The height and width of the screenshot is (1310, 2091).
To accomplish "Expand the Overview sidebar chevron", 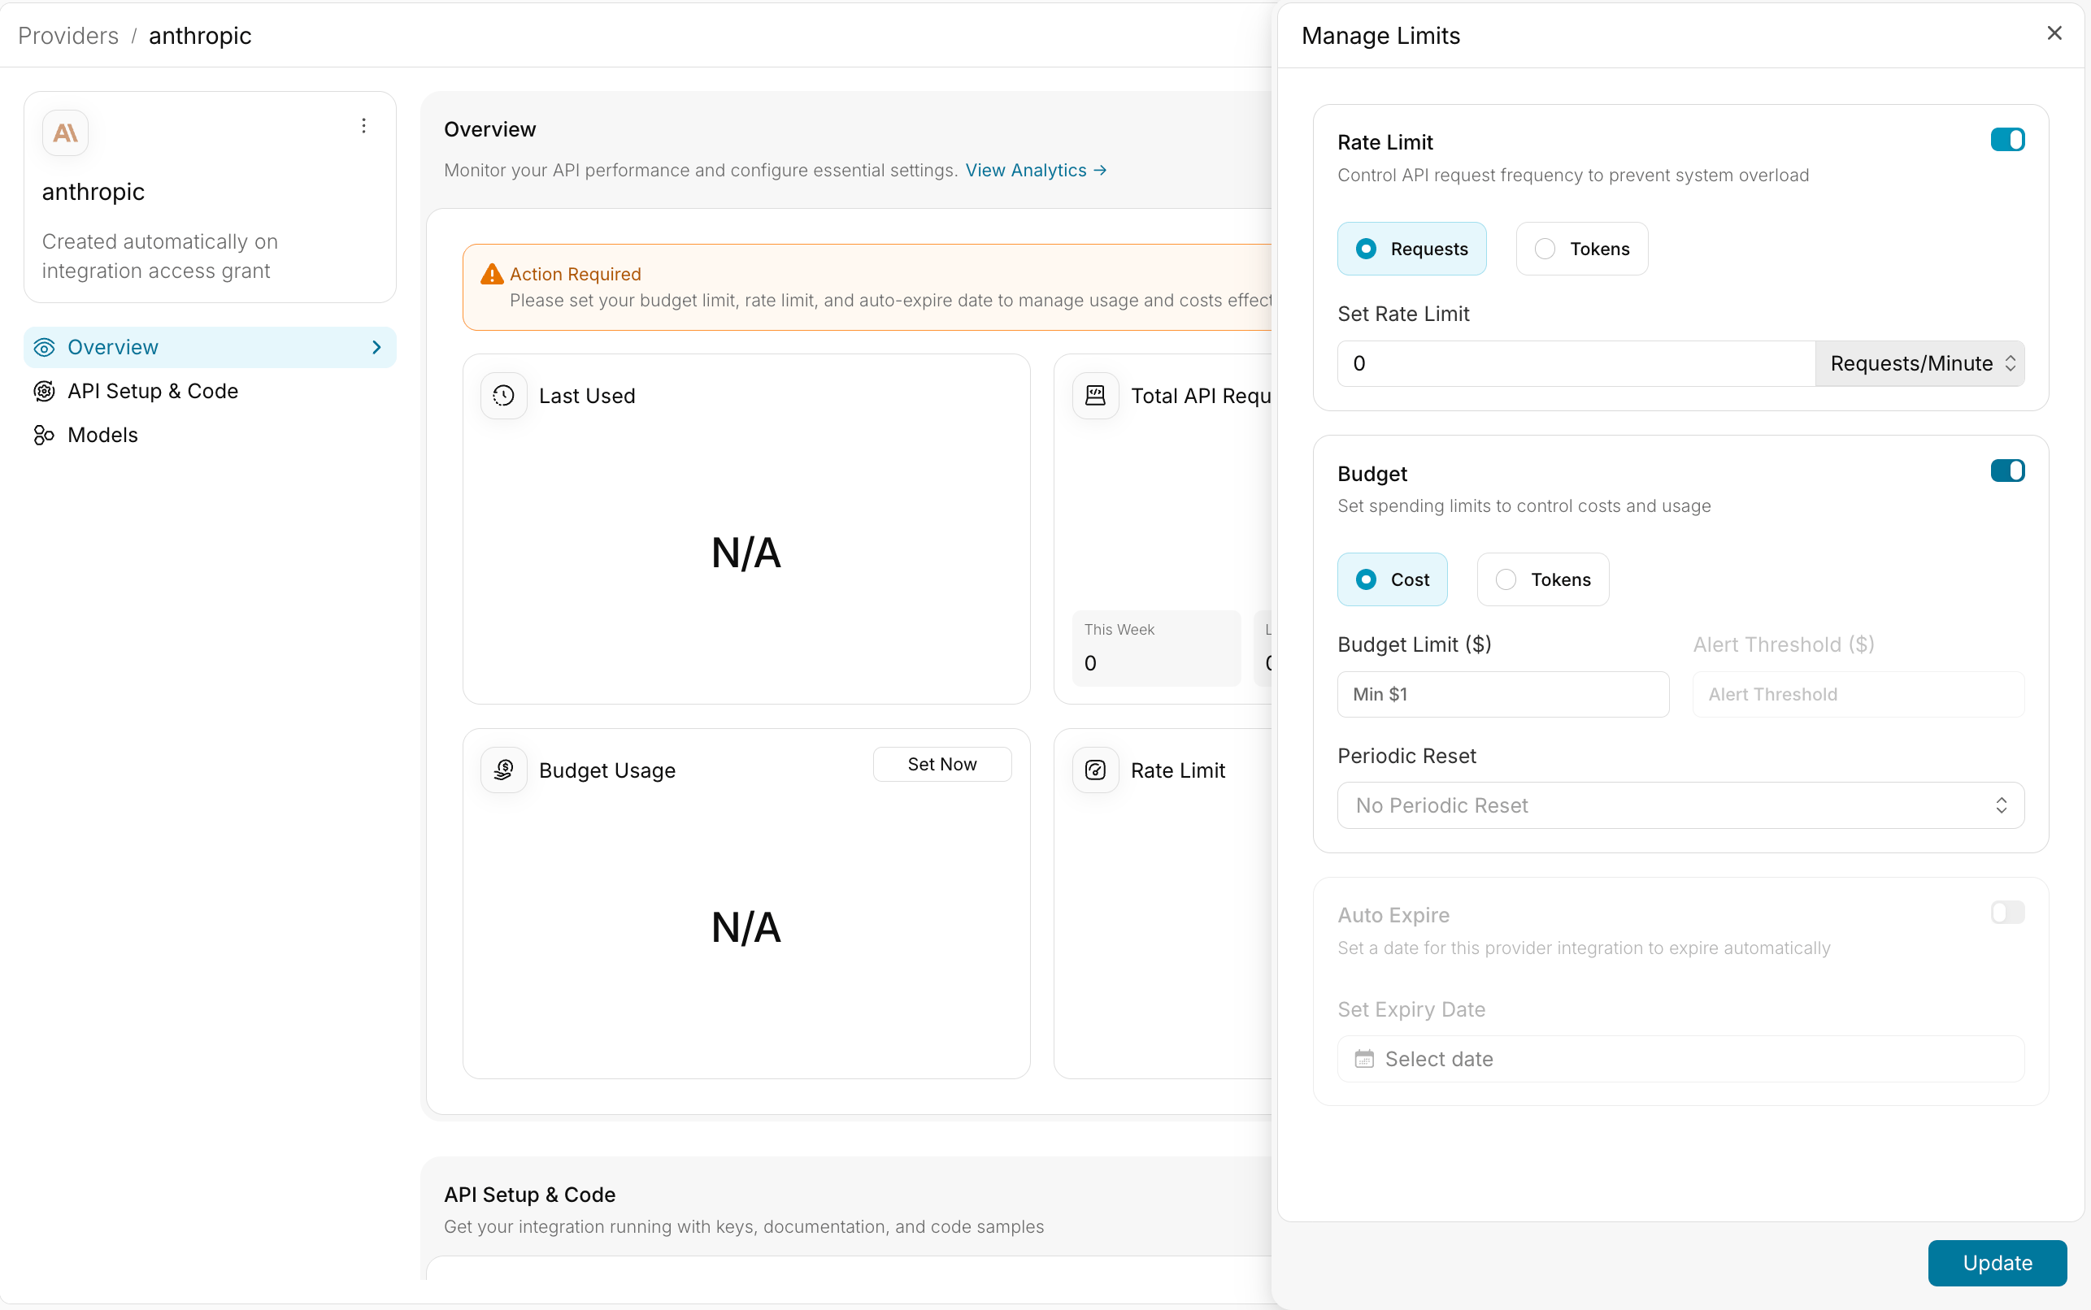I will (x=377, y=348).
